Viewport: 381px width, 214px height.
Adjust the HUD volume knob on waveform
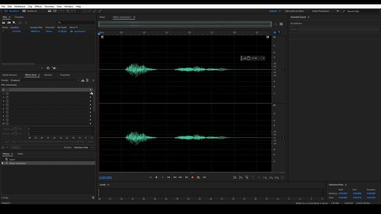[x=248, y=58]
